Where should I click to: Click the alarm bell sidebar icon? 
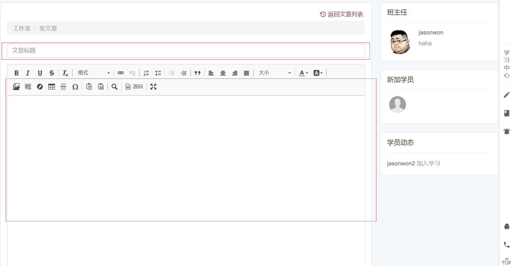[507, 132]
